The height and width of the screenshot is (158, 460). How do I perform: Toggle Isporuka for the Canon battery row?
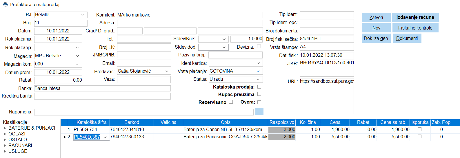coord(419,129)
